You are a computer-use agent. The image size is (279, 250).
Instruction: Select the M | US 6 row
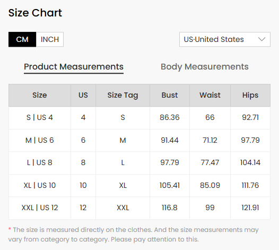click(x=139, y=140)
